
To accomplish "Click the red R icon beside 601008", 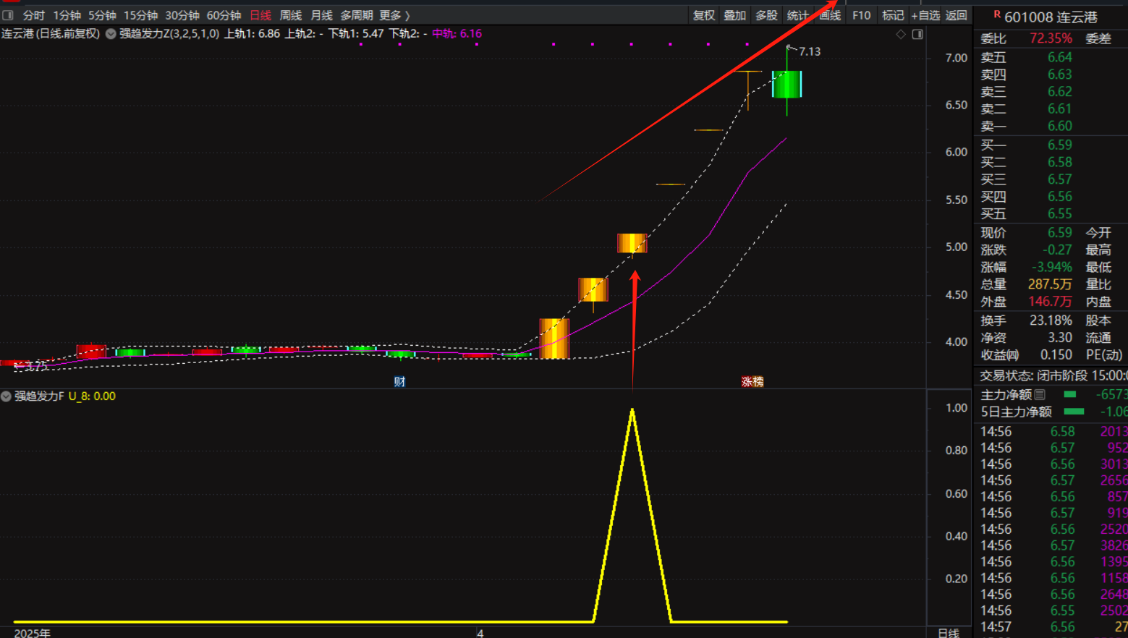I will coord(997,14).
